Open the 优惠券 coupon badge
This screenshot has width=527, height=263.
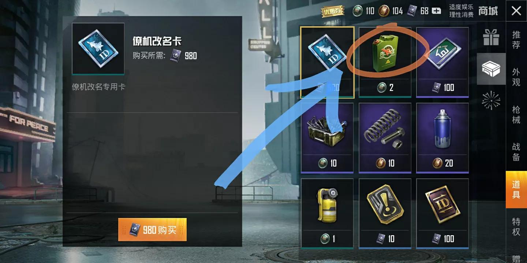tap(333, 11)
